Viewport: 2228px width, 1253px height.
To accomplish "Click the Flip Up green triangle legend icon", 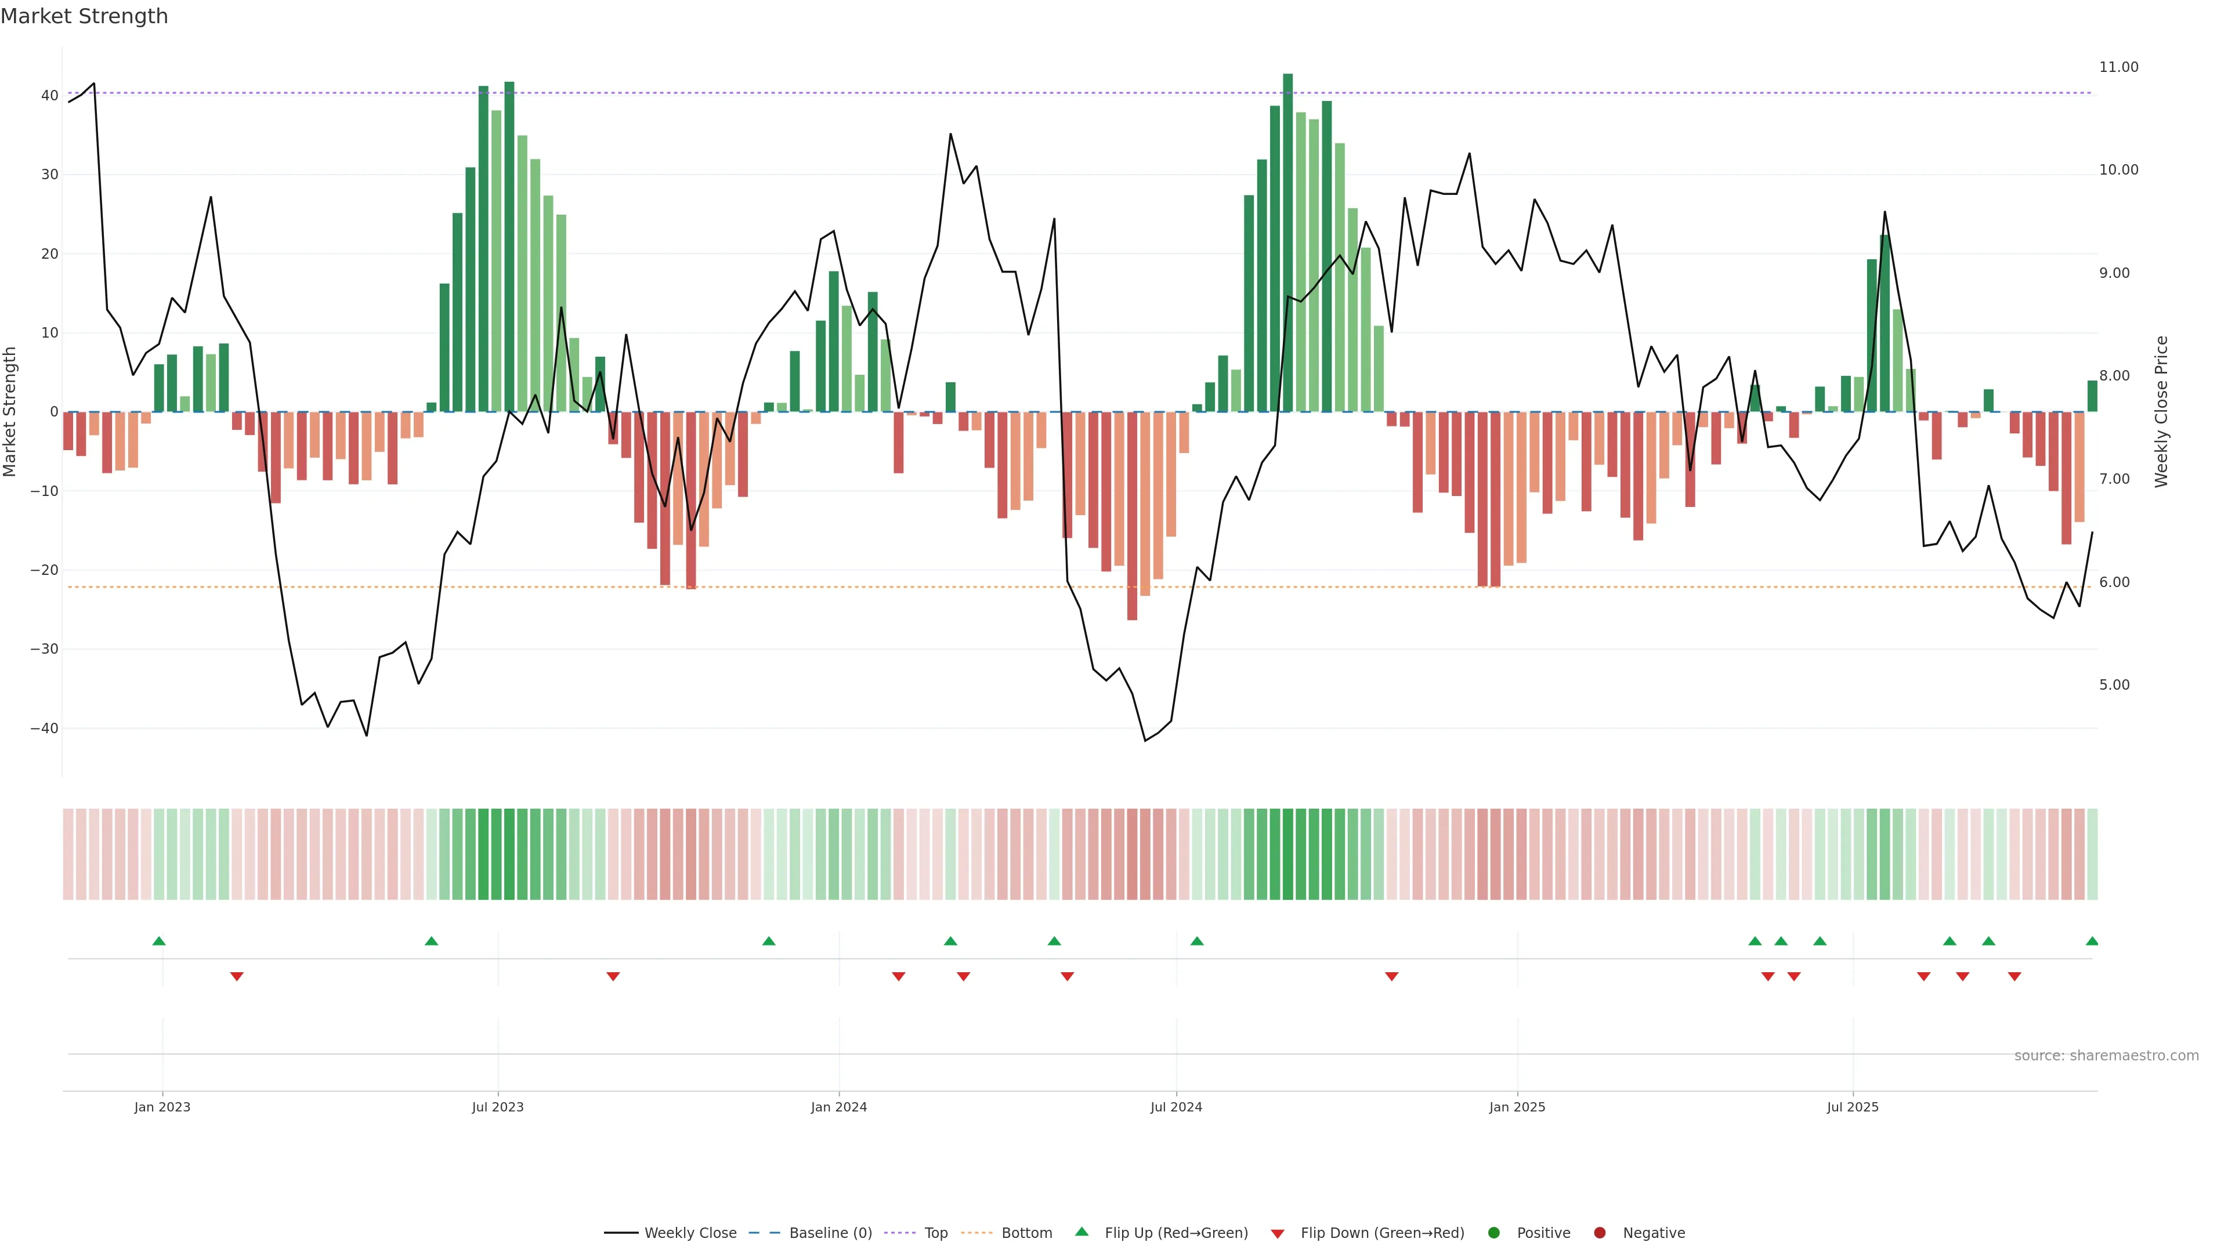I will pyautogui.click(x=1081, y=1232).
